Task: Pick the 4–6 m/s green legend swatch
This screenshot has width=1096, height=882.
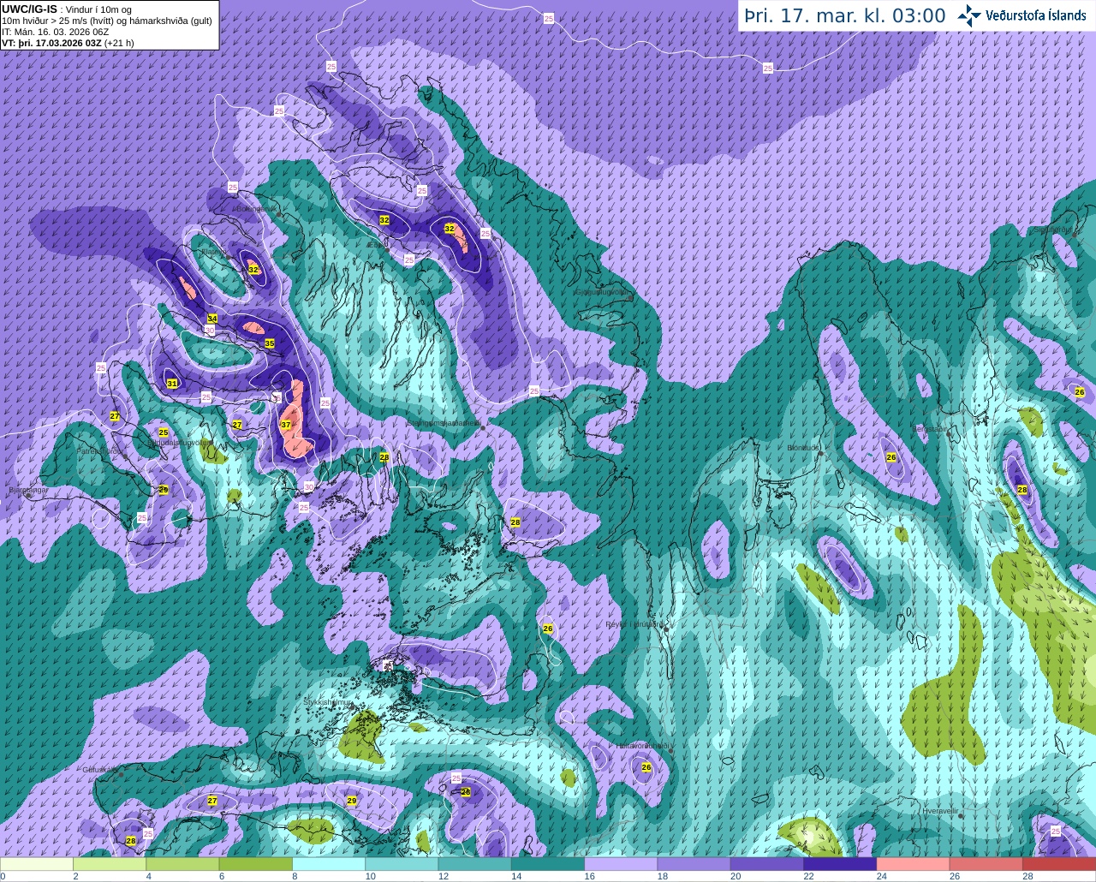Action: pos(182,863)
